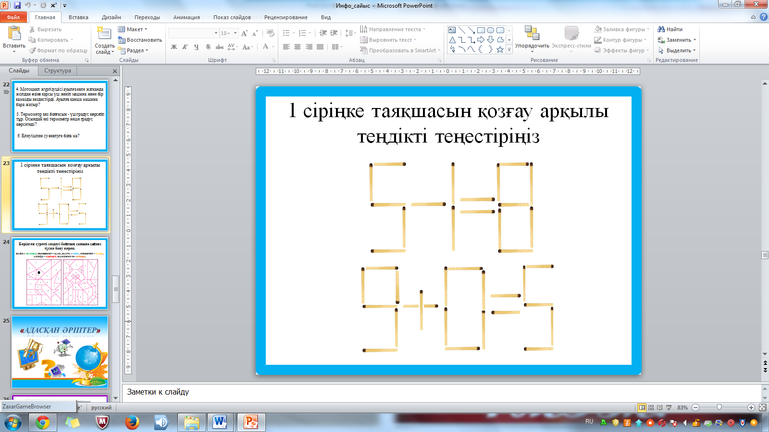This screenshot has height=432, width=769.
Task: Click the clear formatting icon
Action: tap(271, 33)
